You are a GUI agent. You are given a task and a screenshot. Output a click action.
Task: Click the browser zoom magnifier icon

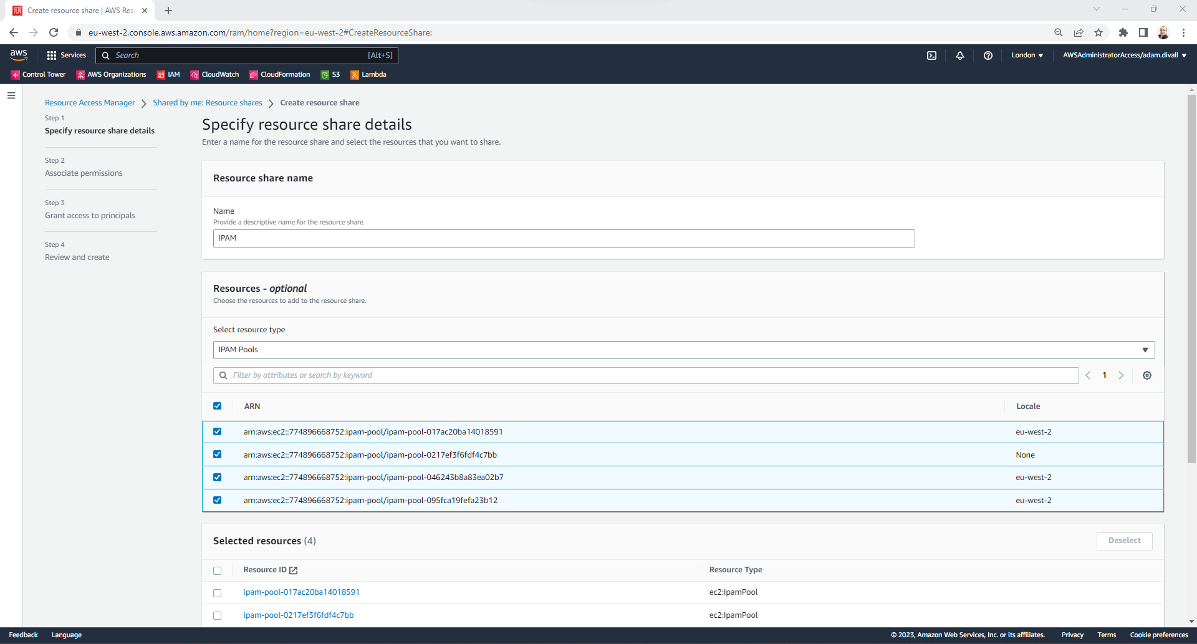click(x=1059, y=32)
